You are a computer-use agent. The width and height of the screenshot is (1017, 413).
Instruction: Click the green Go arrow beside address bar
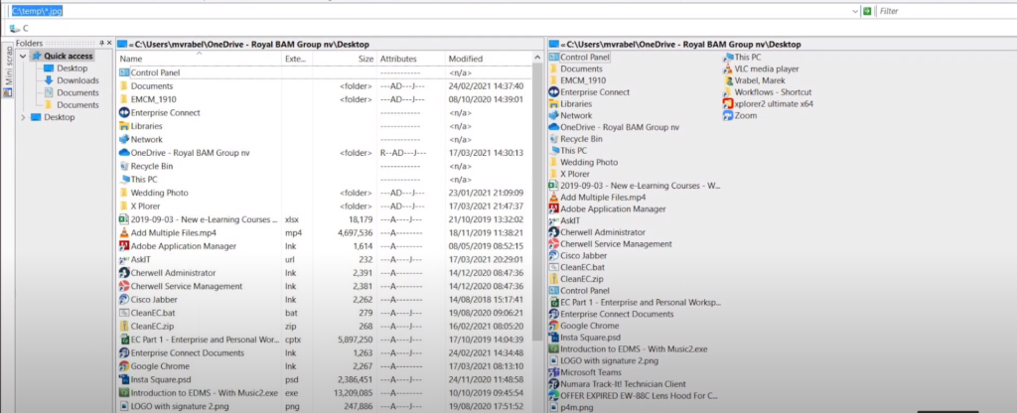[867, 11]
